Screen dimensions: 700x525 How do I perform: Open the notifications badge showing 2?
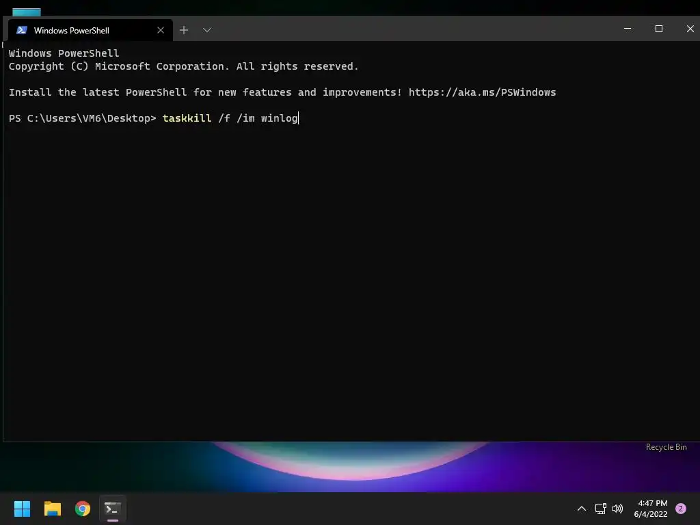[681, 509]
